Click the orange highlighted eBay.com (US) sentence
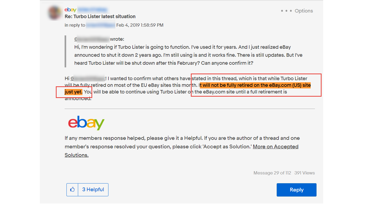The image size is (379, 204). (255, 85)
